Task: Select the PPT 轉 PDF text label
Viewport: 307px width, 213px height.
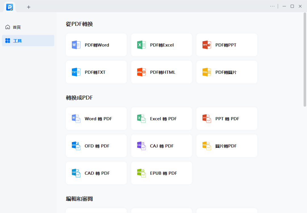Action: [227, 119]
